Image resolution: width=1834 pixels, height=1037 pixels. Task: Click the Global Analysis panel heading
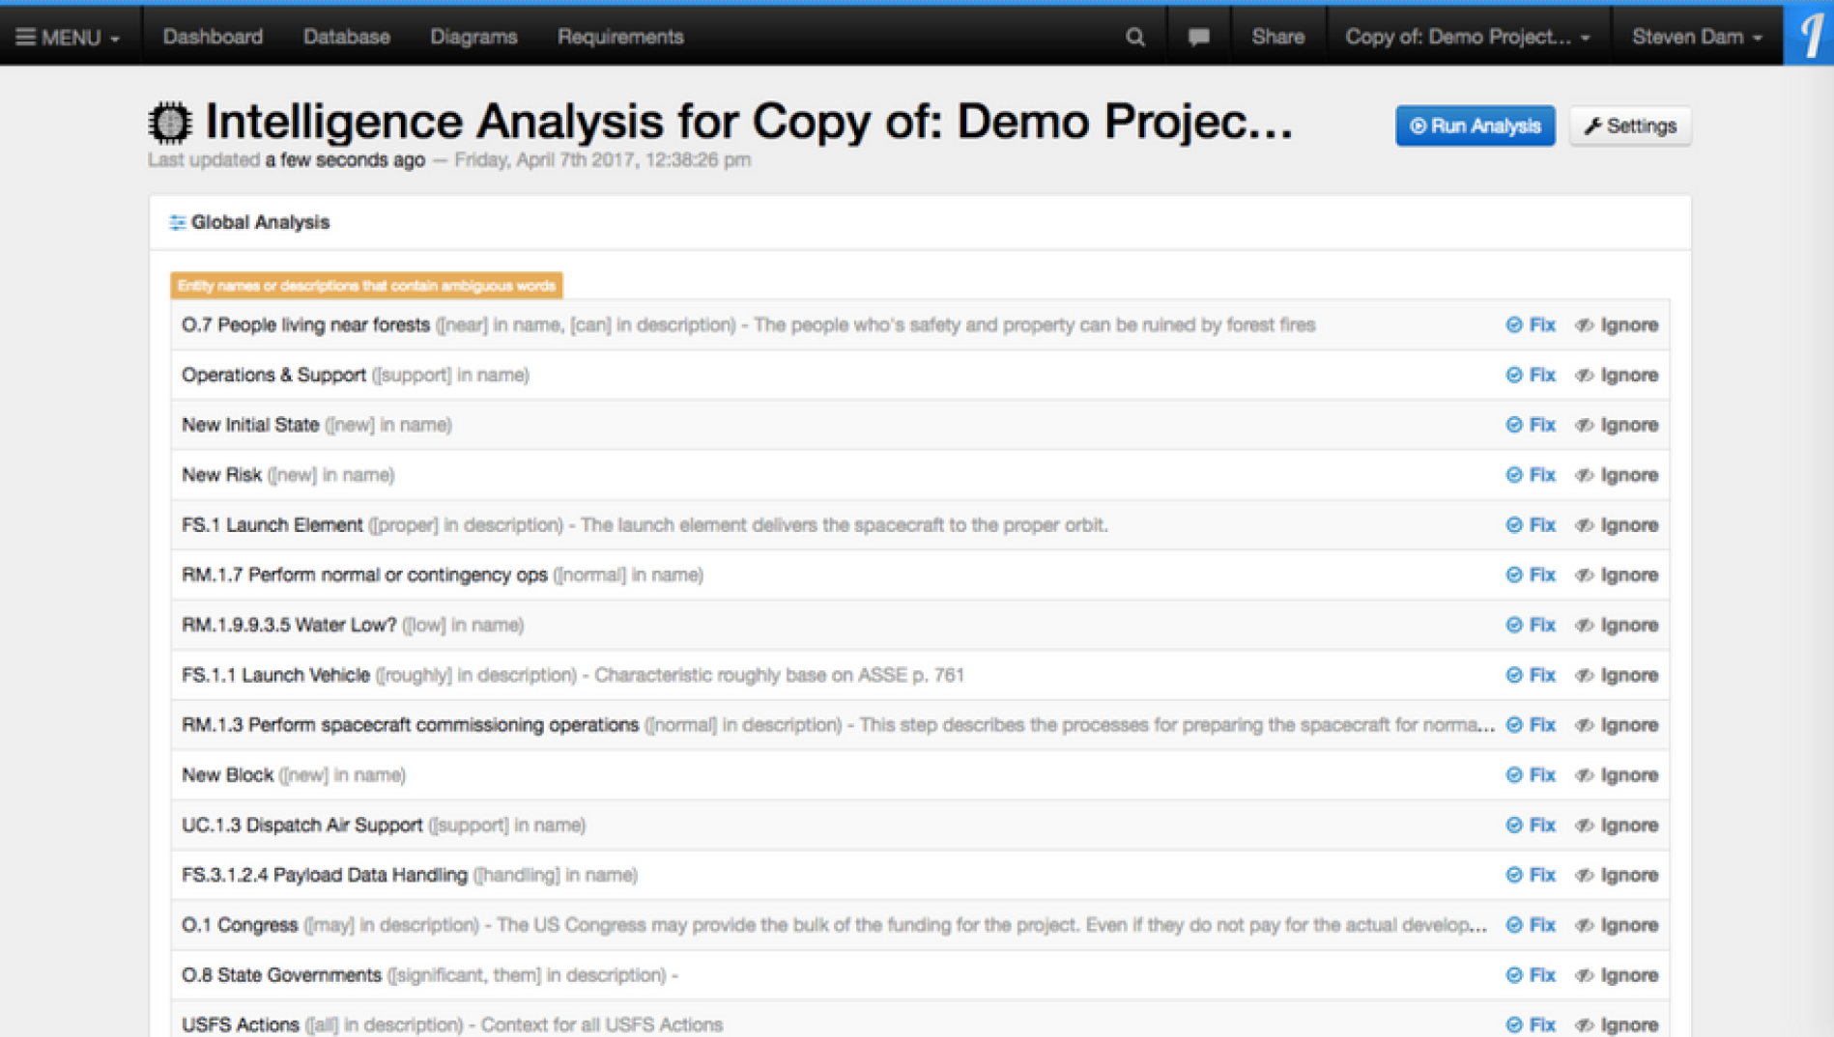pos(260,222)
